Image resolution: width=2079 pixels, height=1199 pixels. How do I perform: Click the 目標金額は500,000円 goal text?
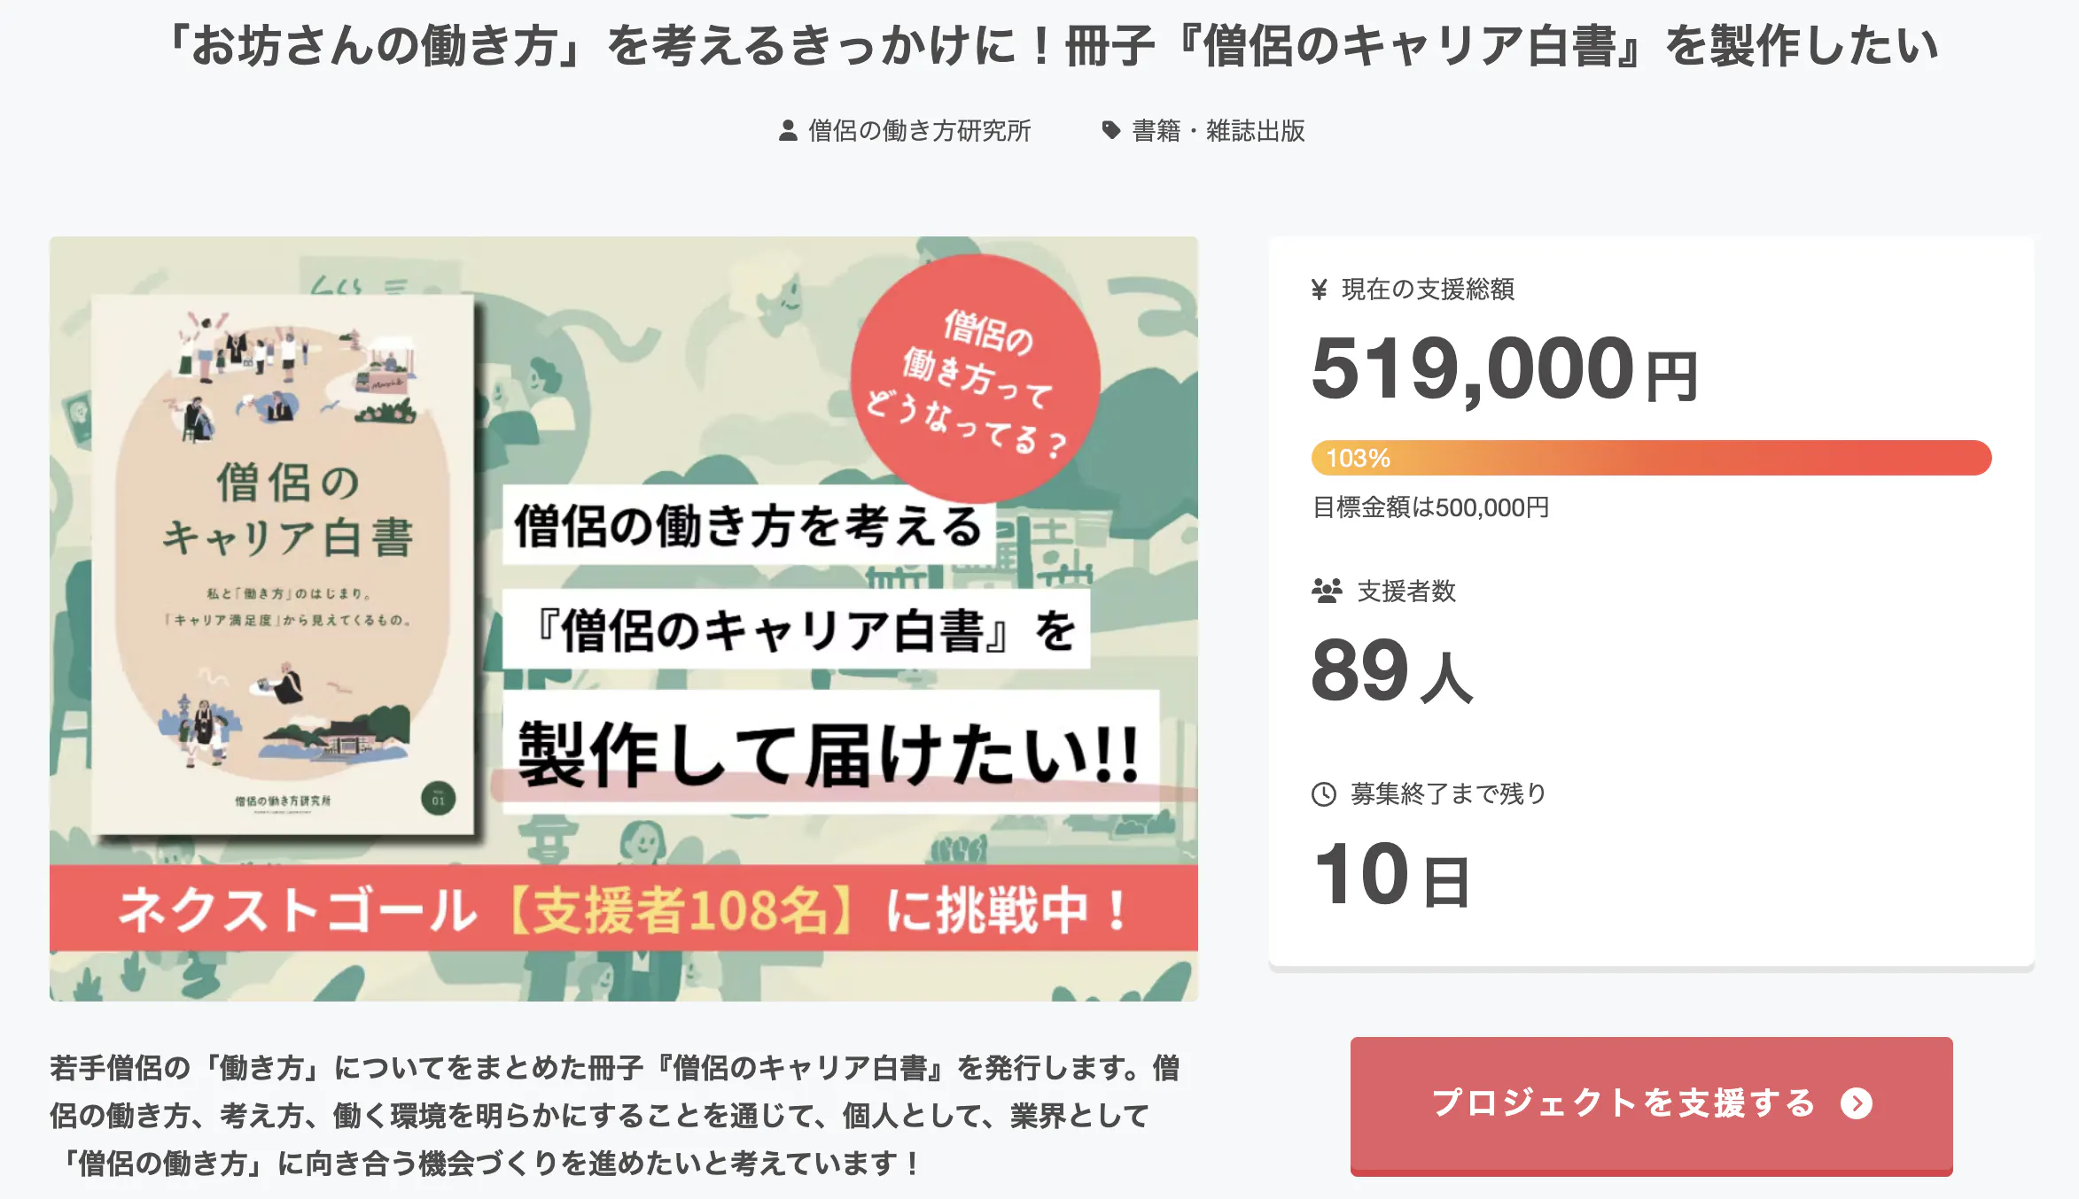click(1430, 507)
